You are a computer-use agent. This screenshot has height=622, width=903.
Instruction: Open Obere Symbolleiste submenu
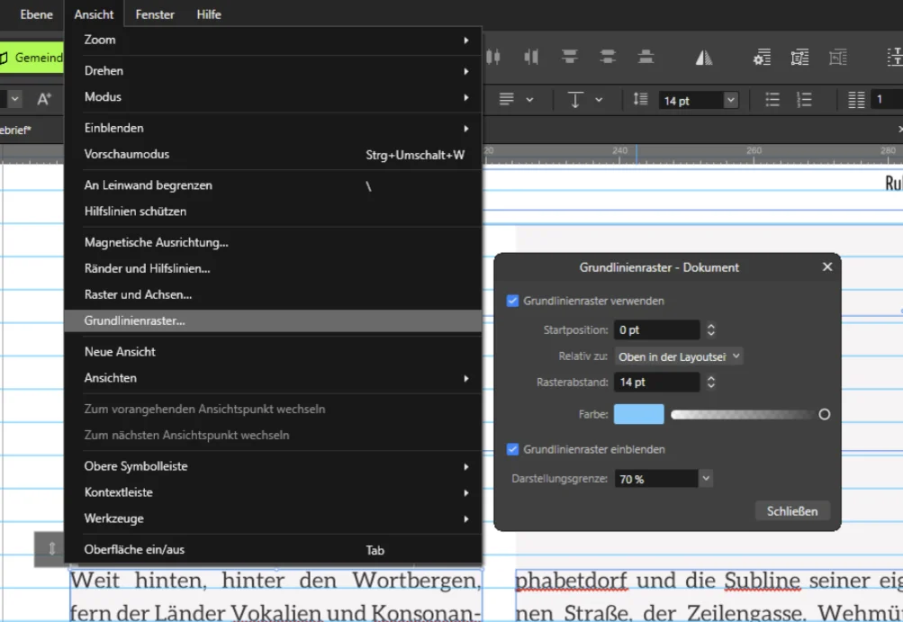click(274, 466)
